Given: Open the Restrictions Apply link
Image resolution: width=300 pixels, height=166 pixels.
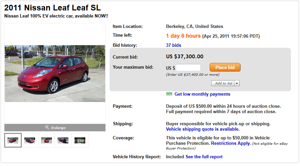Looking at the screenshot, I should click(231, 143).
